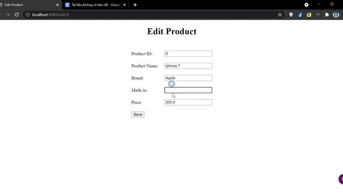The image size is (343, 193).
Task: Click the Brand: label
Action: coord(137,78)
